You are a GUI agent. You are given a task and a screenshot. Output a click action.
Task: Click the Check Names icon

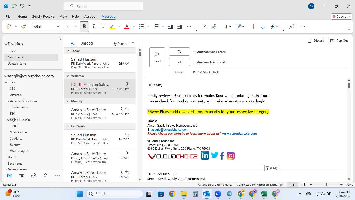coord(214,27)
